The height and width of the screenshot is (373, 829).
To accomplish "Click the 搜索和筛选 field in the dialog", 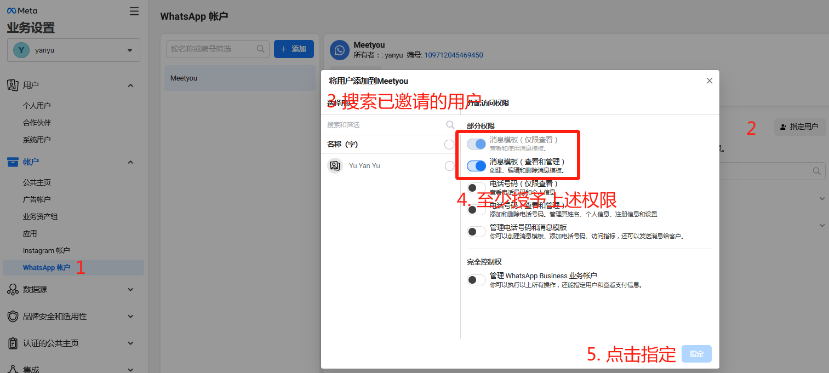I will [391, 125].
